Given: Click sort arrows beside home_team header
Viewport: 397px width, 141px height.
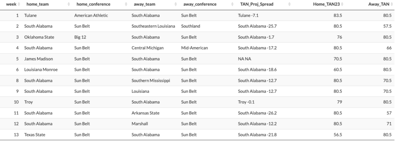Looking at the screenshot, I should (x=69, y=4).
